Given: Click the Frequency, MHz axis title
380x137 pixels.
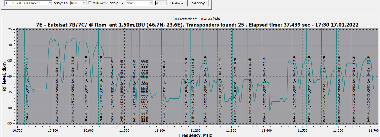Looking at the screenshot, I should pyautogui.click(x=196, y=135).
